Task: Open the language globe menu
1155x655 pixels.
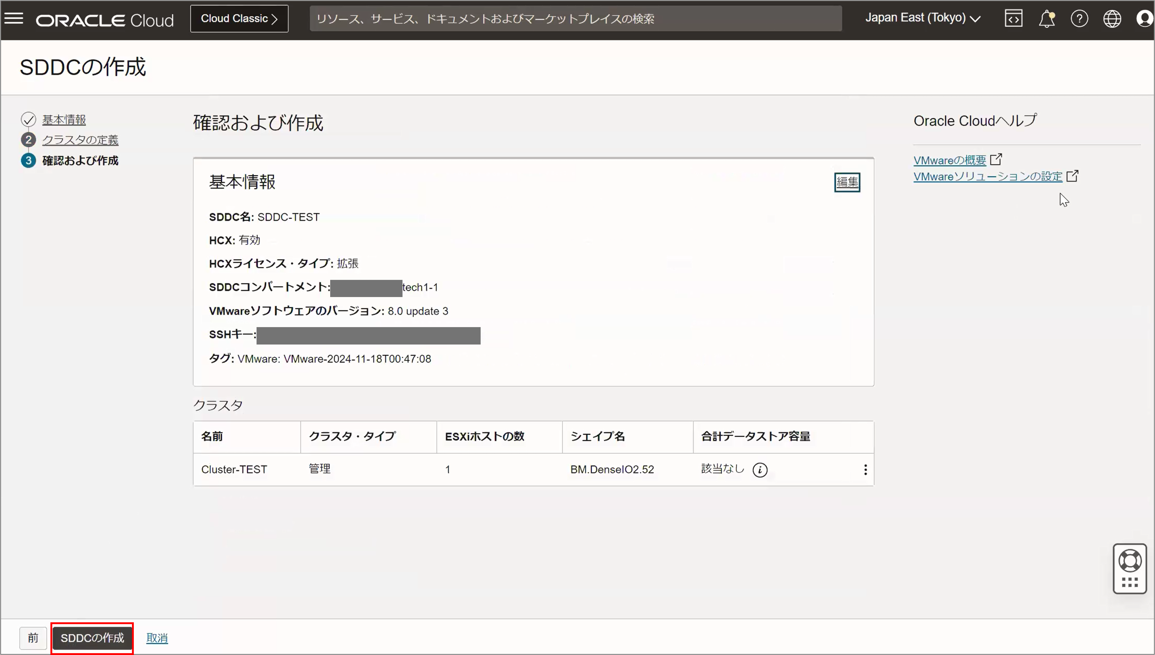Action: tap(1112, 18)
